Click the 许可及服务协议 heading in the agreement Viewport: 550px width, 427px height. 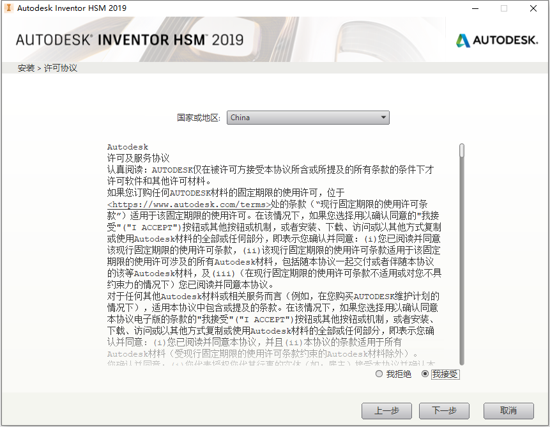[x=138, y=159]
